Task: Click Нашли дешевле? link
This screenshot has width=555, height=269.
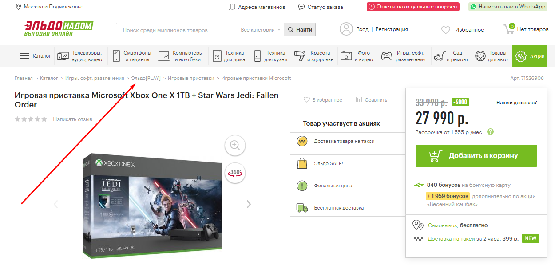Action: (516, 103)
